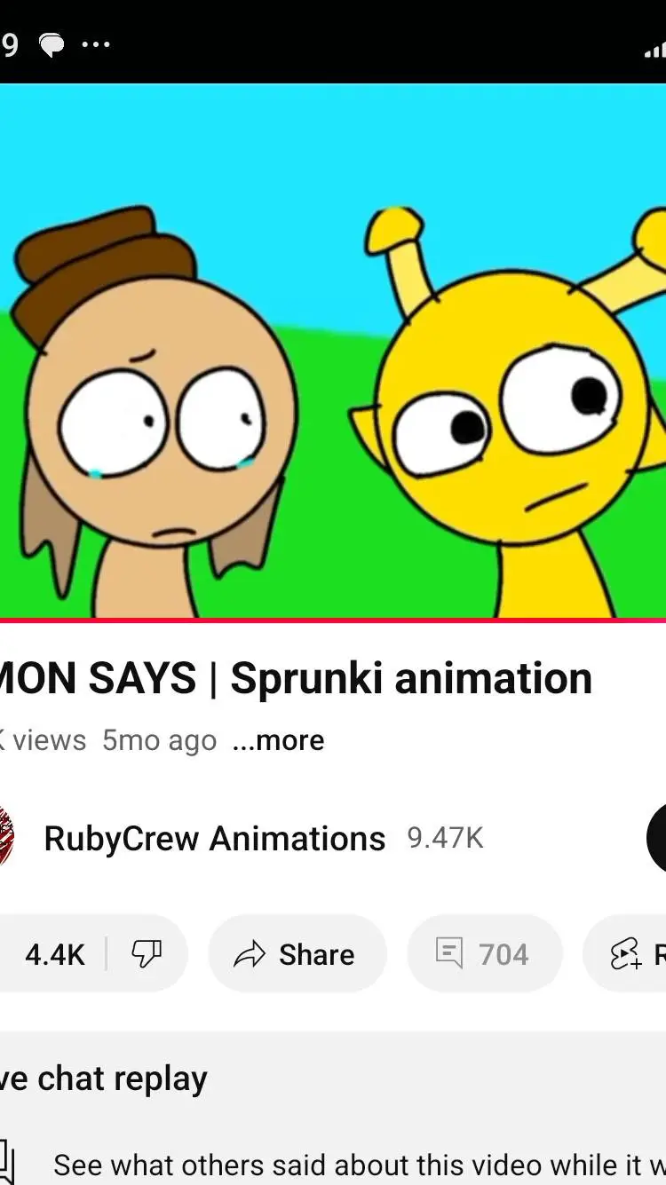Viewport: 666px width, 1185px height.
Task: Like the video showing 4.4K likes
Action: click(53, 954)
